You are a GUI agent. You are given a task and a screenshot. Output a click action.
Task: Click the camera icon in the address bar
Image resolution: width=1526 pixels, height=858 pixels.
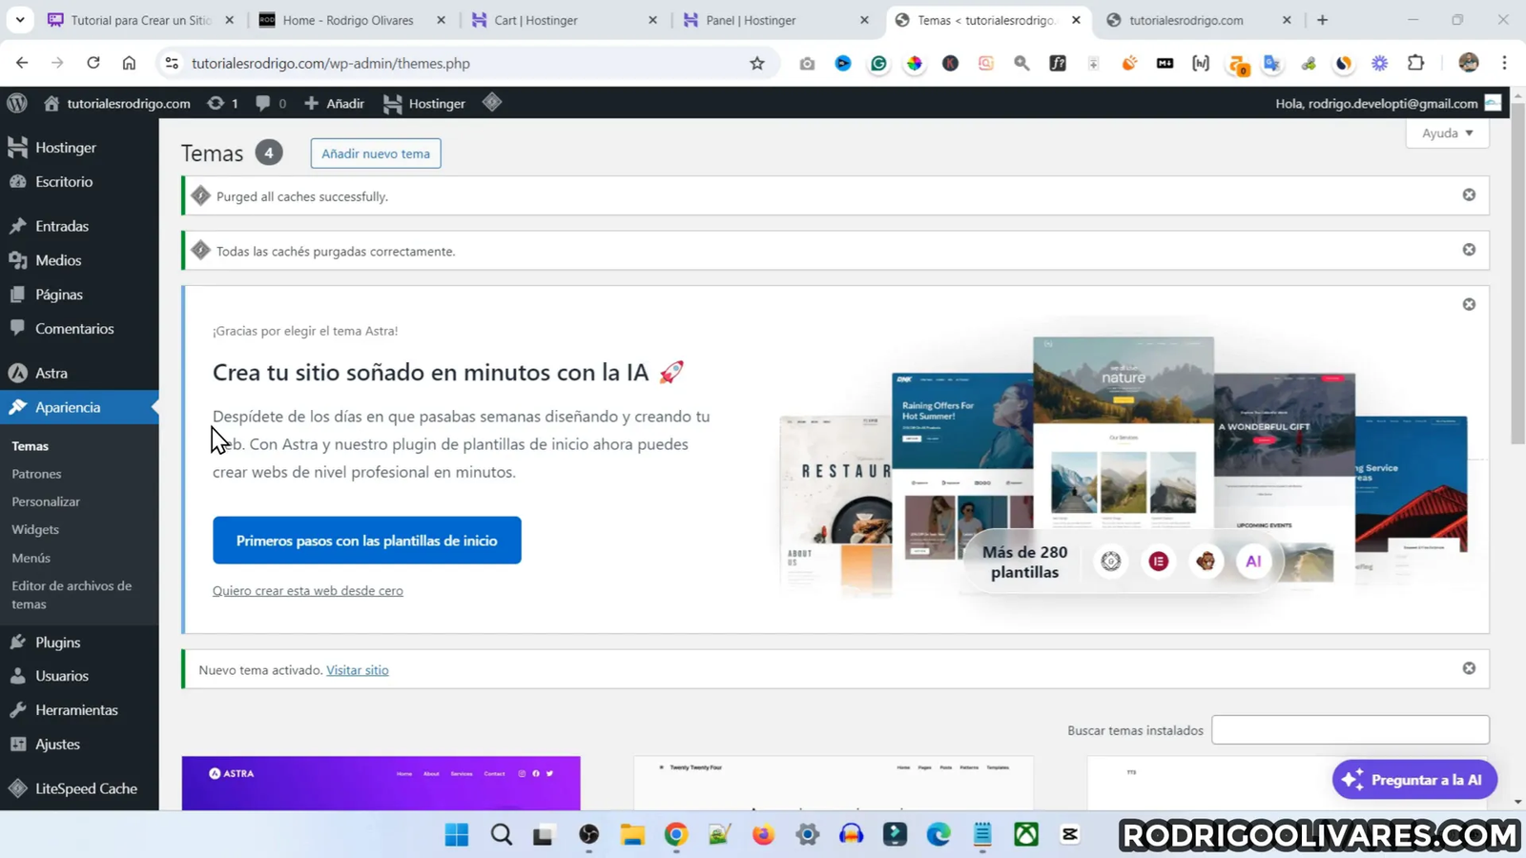(806, 63)
